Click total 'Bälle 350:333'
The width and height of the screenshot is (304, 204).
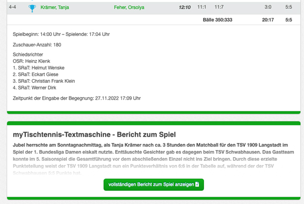tap(217, 20)
